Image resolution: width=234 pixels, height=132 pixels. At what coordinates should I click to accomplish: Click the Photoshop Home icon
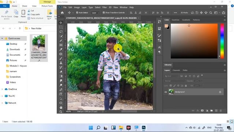pos(62,13)
